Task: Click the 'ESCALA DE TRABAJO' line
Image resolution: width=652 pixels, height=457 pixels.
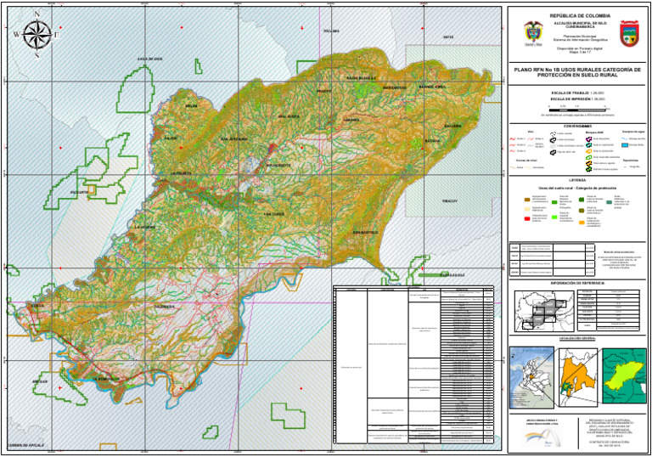Action: (577, 93)
